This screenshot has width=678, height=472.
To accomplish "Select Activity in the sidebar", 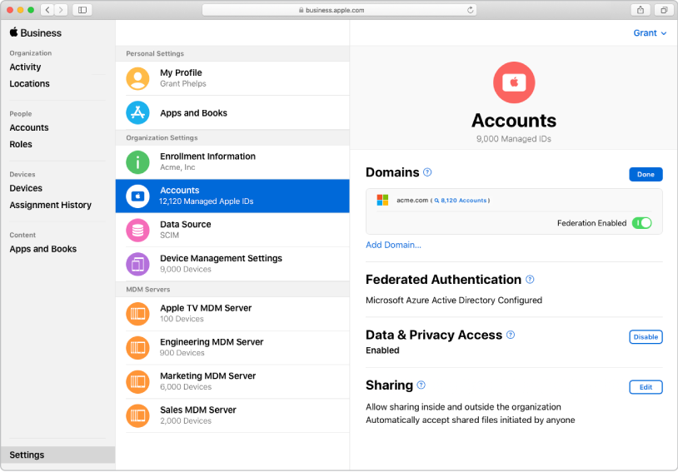I will [25, 67].
